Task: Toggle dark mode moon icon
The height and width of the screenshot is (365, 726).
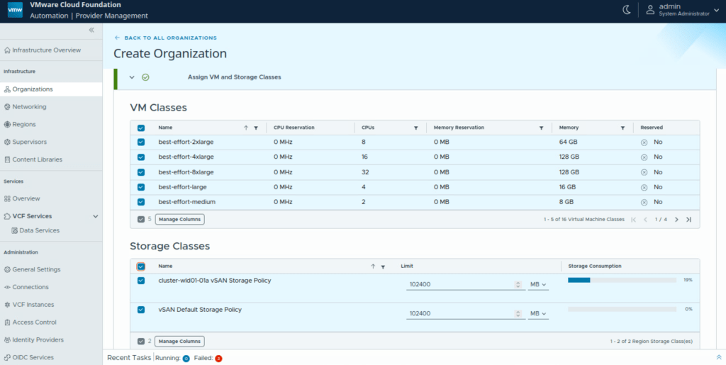Action: click(627, 10)
